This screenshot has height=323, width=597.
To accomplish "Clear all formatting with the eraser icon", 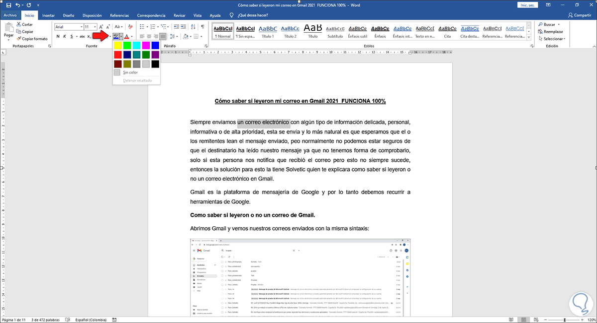I will click(x=130, y=27).
